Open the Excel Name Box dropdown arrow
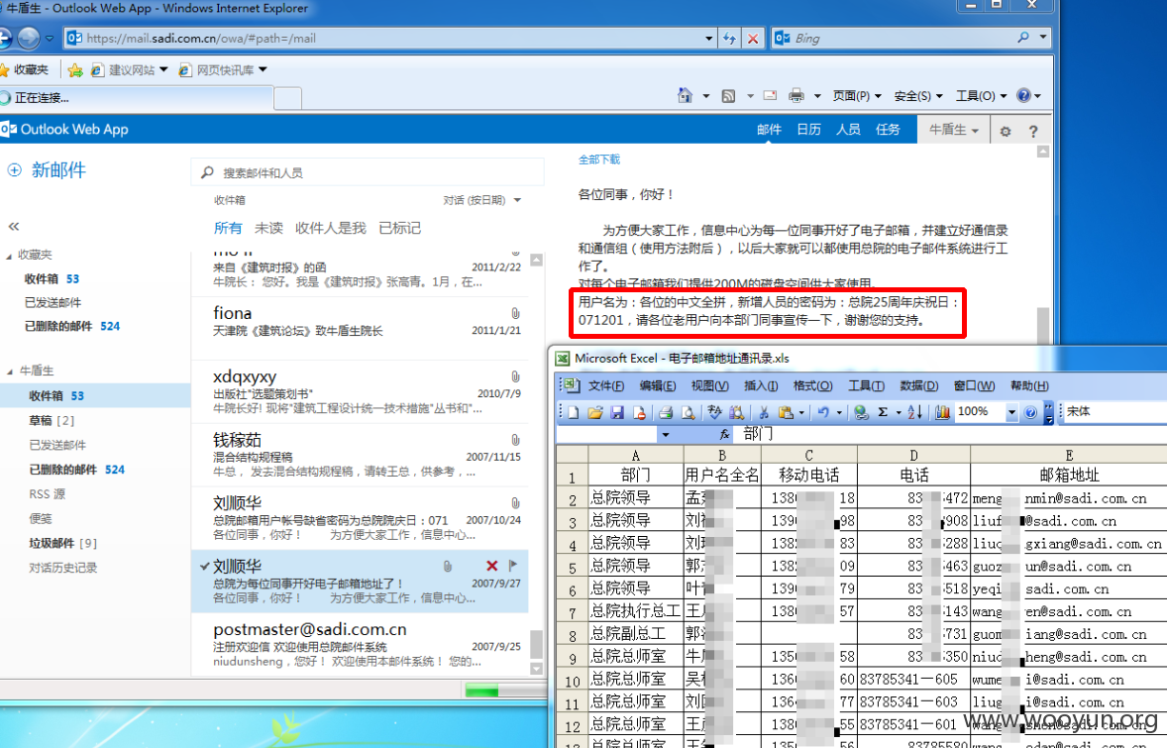 tap(666, 435)
